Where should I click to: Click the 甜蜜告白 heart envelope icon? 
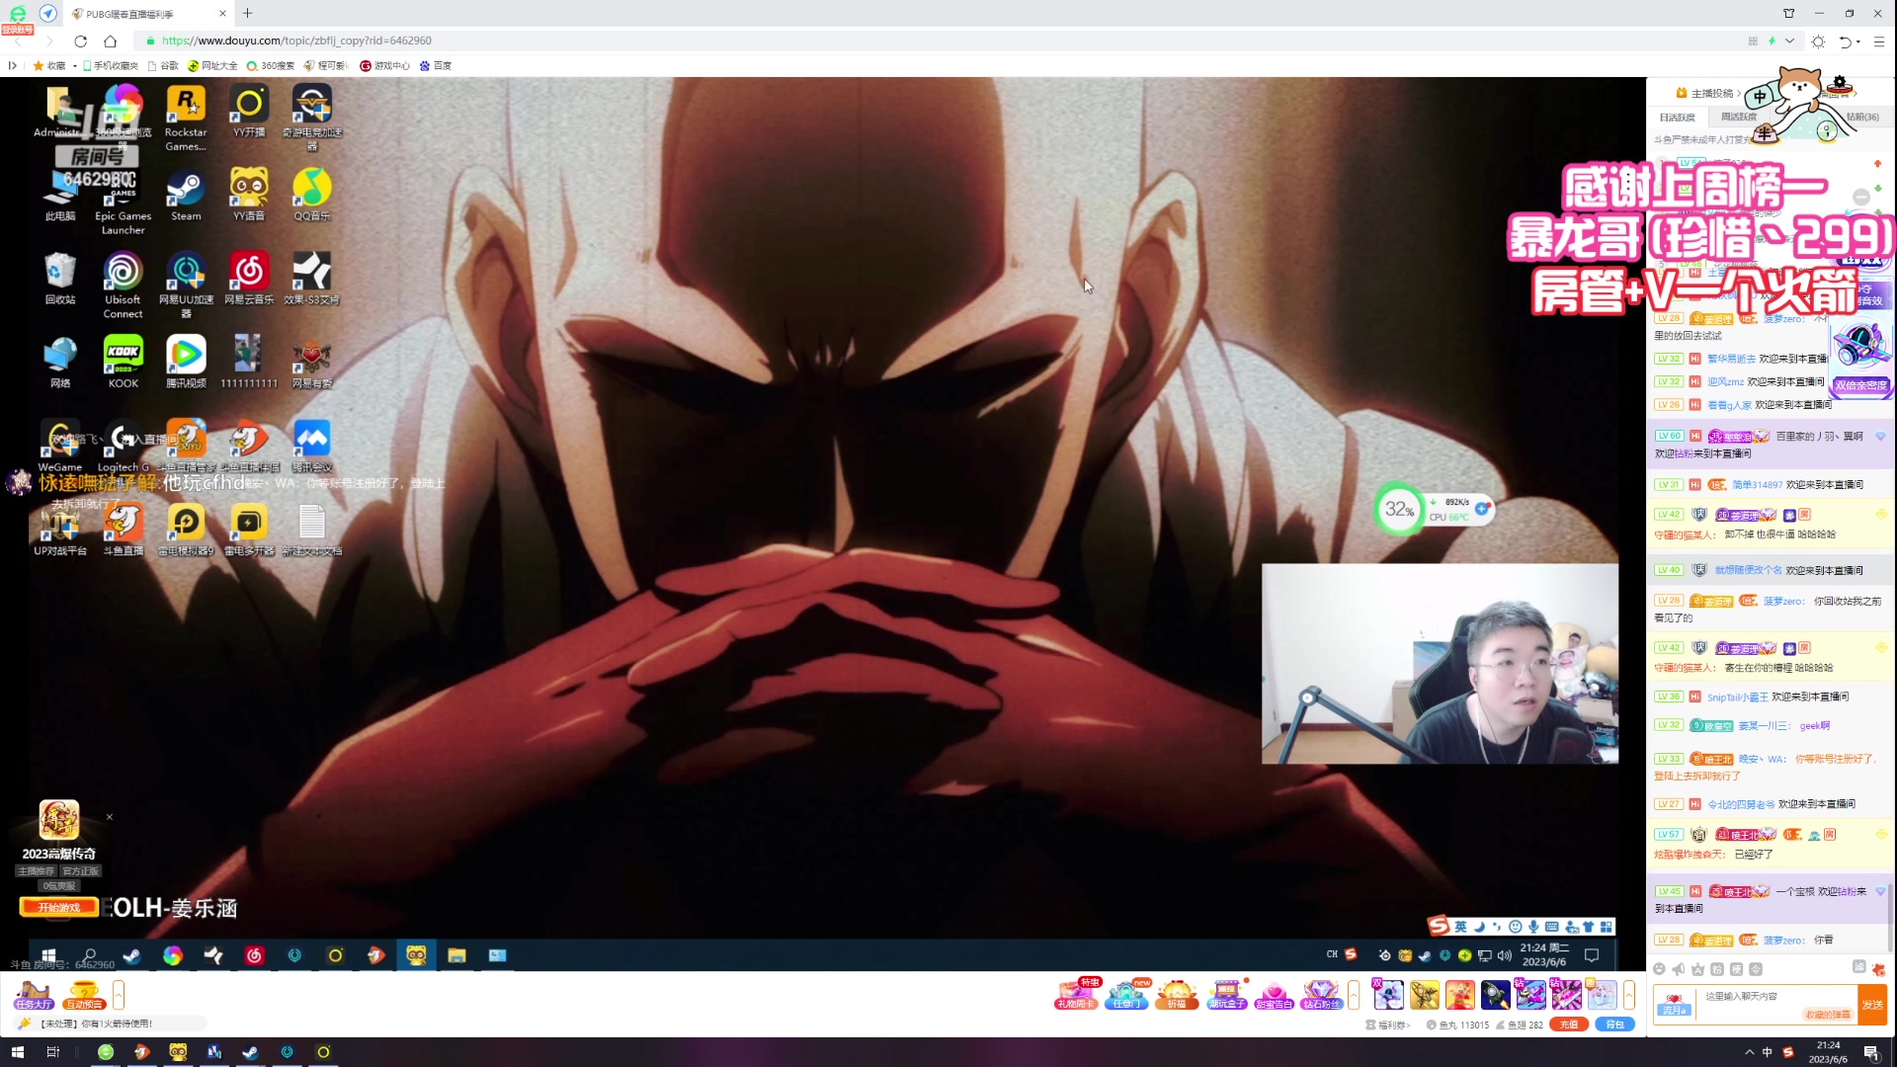point(1274,994)
